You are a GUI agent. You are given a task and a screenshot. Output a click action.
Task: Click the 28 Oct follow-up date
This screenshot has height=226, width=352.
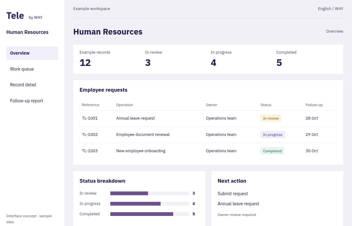(311, 118)
